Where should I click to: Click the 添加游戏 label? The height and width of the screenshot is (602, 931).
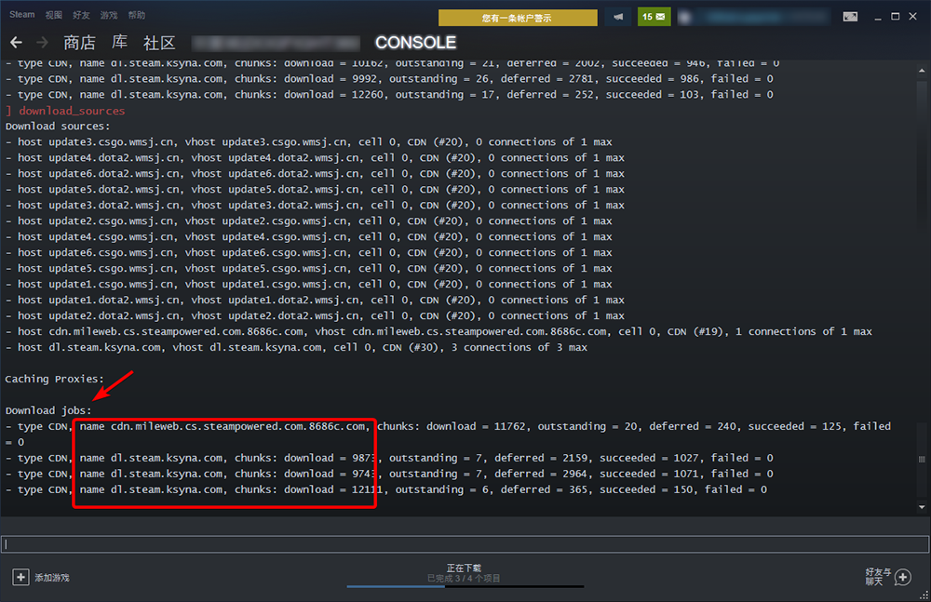point(52,578)
